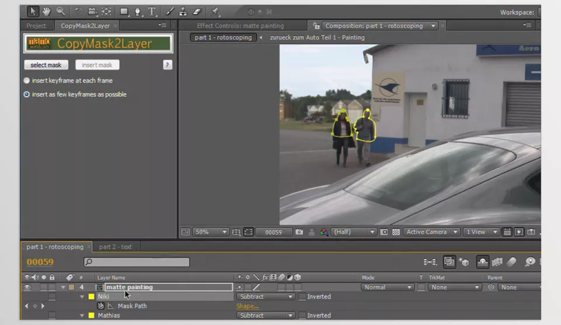This screenshot has width=561, height=325.
Task: Select the Selection arrow tool
Action: 33,12
